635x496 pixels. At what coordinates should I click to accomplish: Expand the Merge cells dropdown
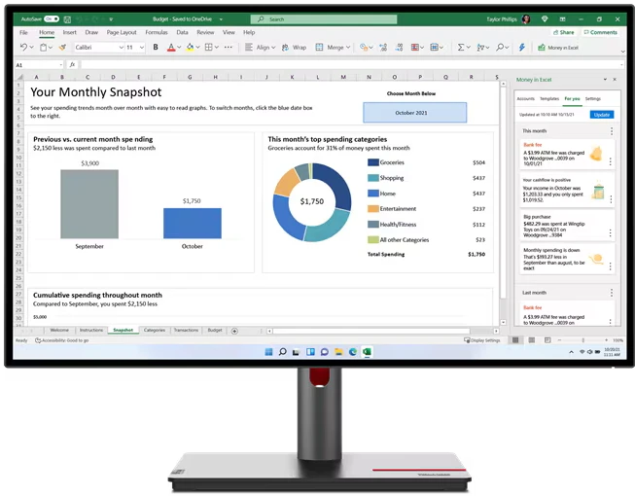click(349, 47)
